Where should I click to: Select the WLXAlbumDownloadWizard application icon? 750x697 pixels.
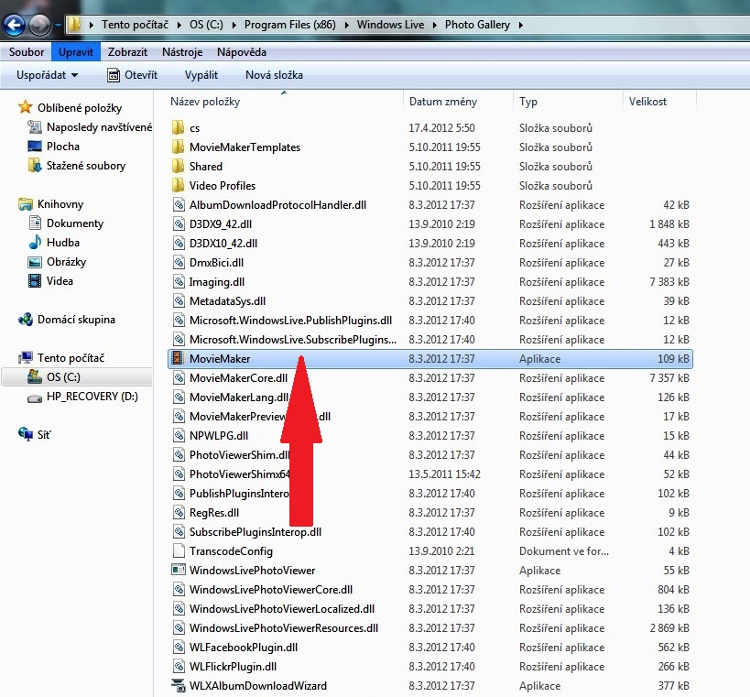click(x=179, y=685)
